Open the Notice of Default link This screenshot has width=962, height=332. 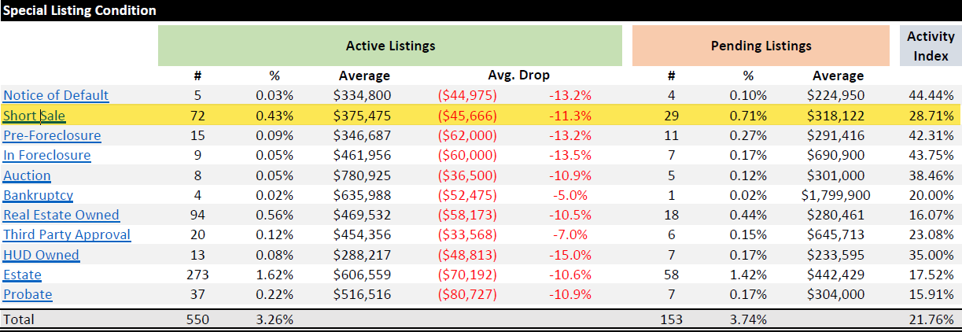(x=56, y=95)
